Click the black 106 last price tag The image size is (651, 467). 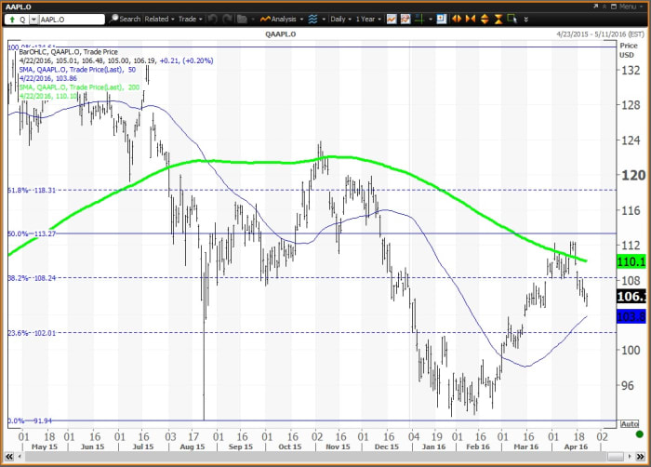[631, 297]
